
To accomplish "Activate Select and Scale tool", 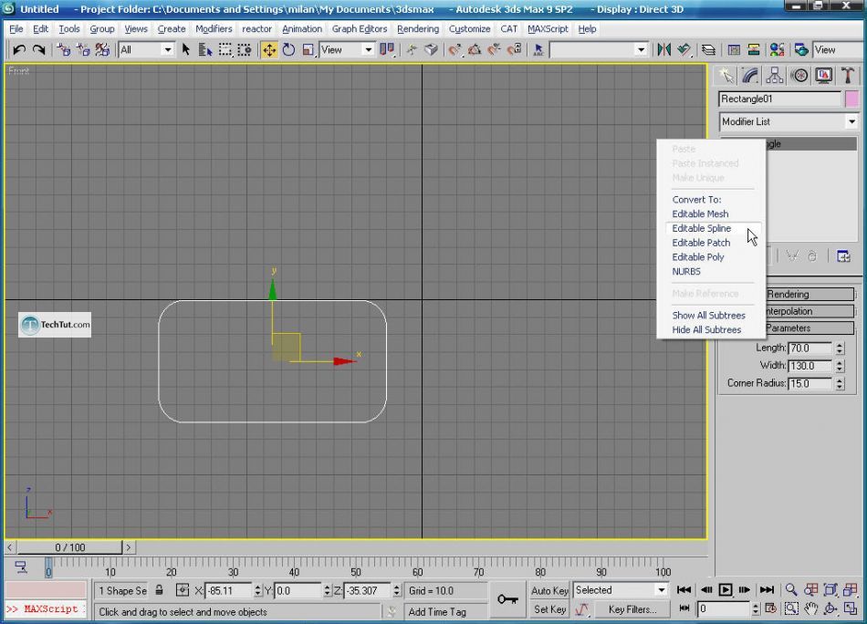I will pos(308,50).
